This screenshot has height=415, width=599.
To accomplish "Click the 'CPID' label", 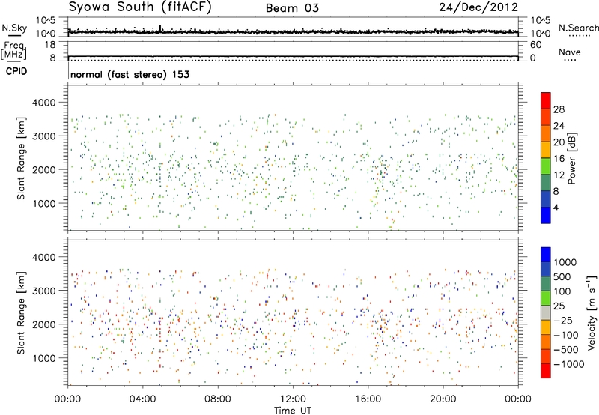I will point(16,71).
